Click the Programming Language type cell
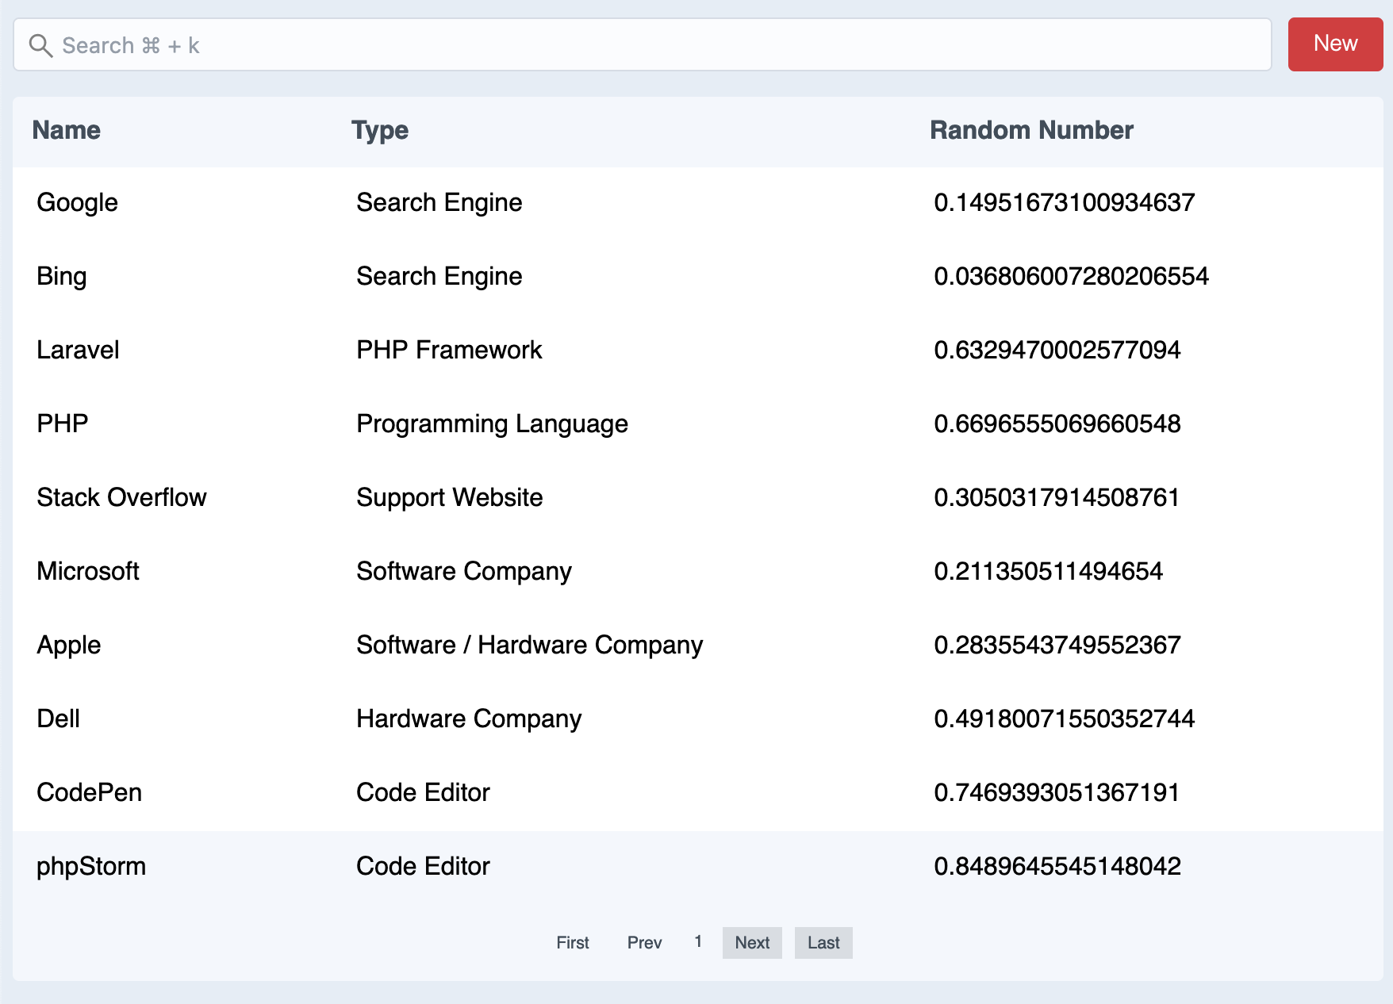This screenshot has width=1393, height=1004. (492, 424)
